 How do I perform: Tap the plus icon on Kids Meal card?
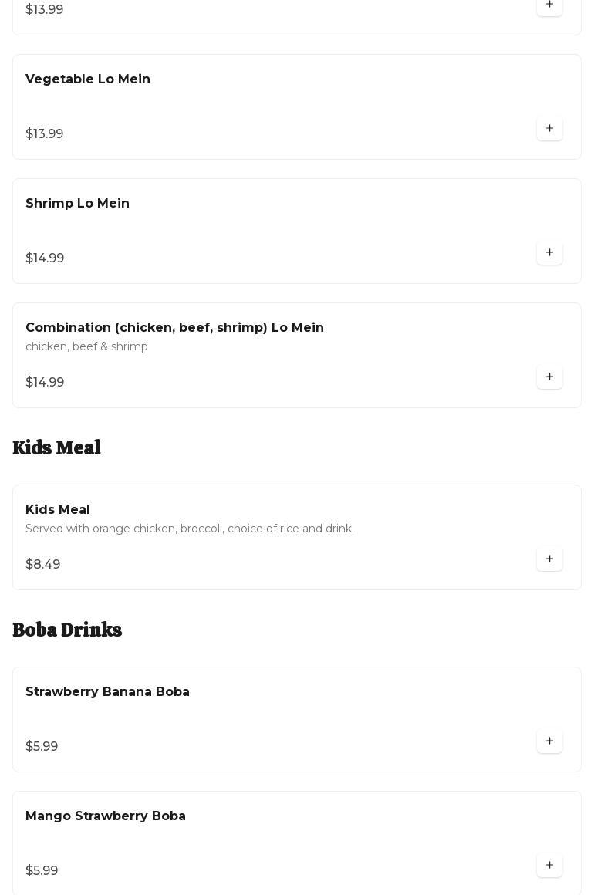coord(549,559)
